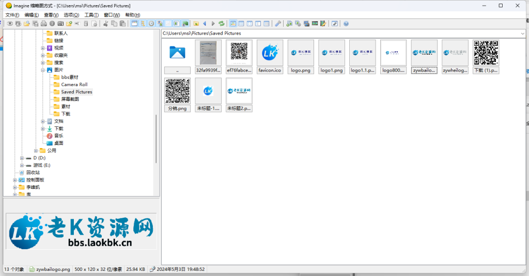
Task: Select the zywheilog... thumbnail
Action: tap(455, 57)
